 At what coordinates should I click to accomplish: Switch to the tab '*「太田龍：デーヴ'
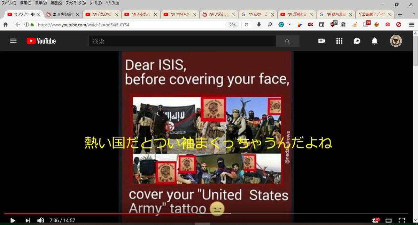(374, 15)
